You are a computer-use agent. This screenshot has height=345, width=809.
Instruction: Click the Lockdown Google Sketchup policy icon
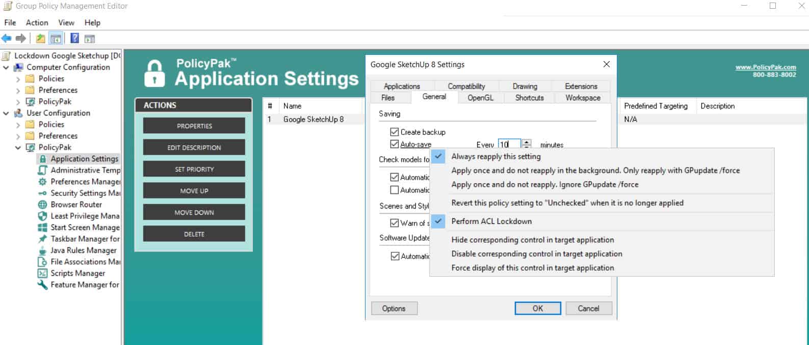pyautogui.click(x=7, y=56)
